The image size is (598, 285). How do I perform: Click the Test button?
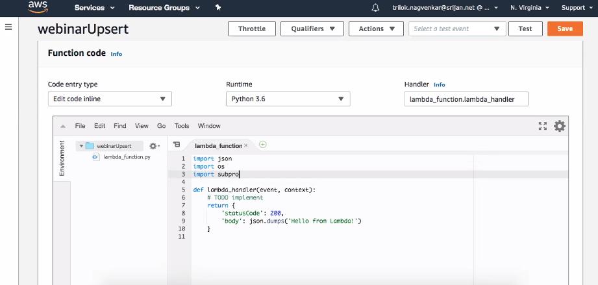click(x=525, y=29)
